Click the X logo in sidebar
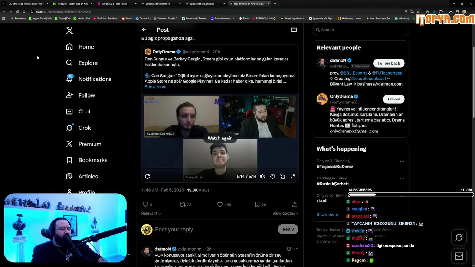This screenshot has height=267, width=475. 69,30
